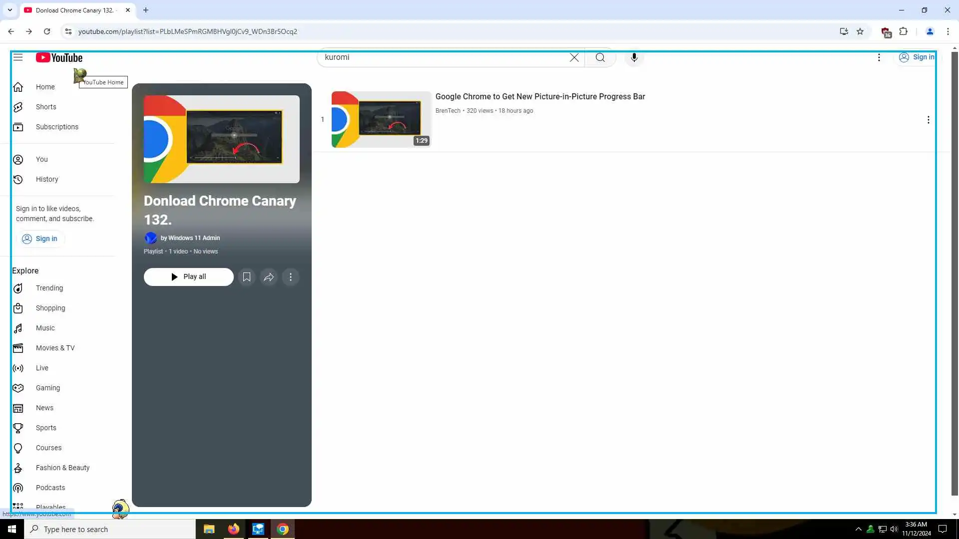Click the magnifier search button
The width and height of the screenshot is (959, 539).
pos(600,57)
